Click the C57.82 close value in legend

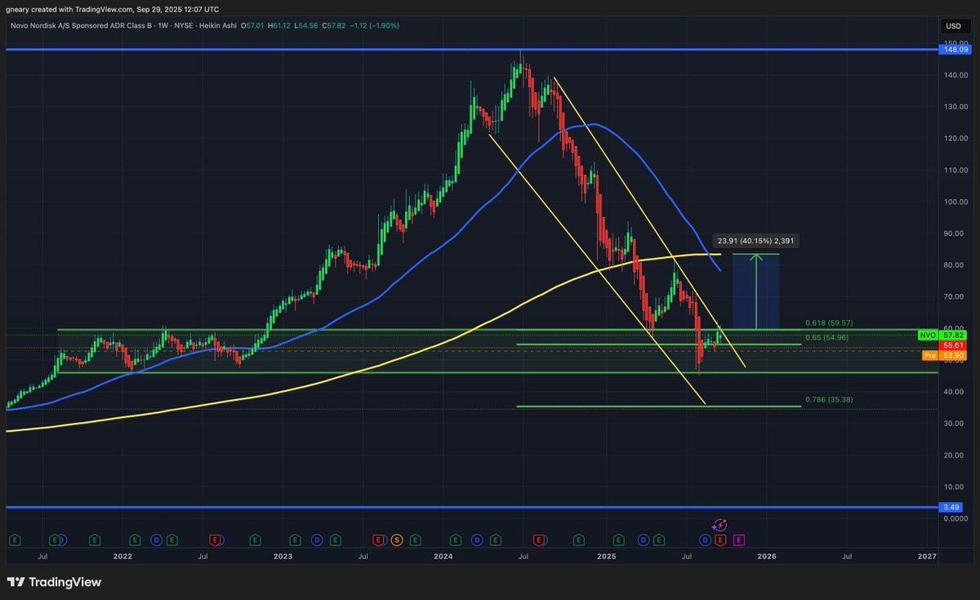(334, 26)
